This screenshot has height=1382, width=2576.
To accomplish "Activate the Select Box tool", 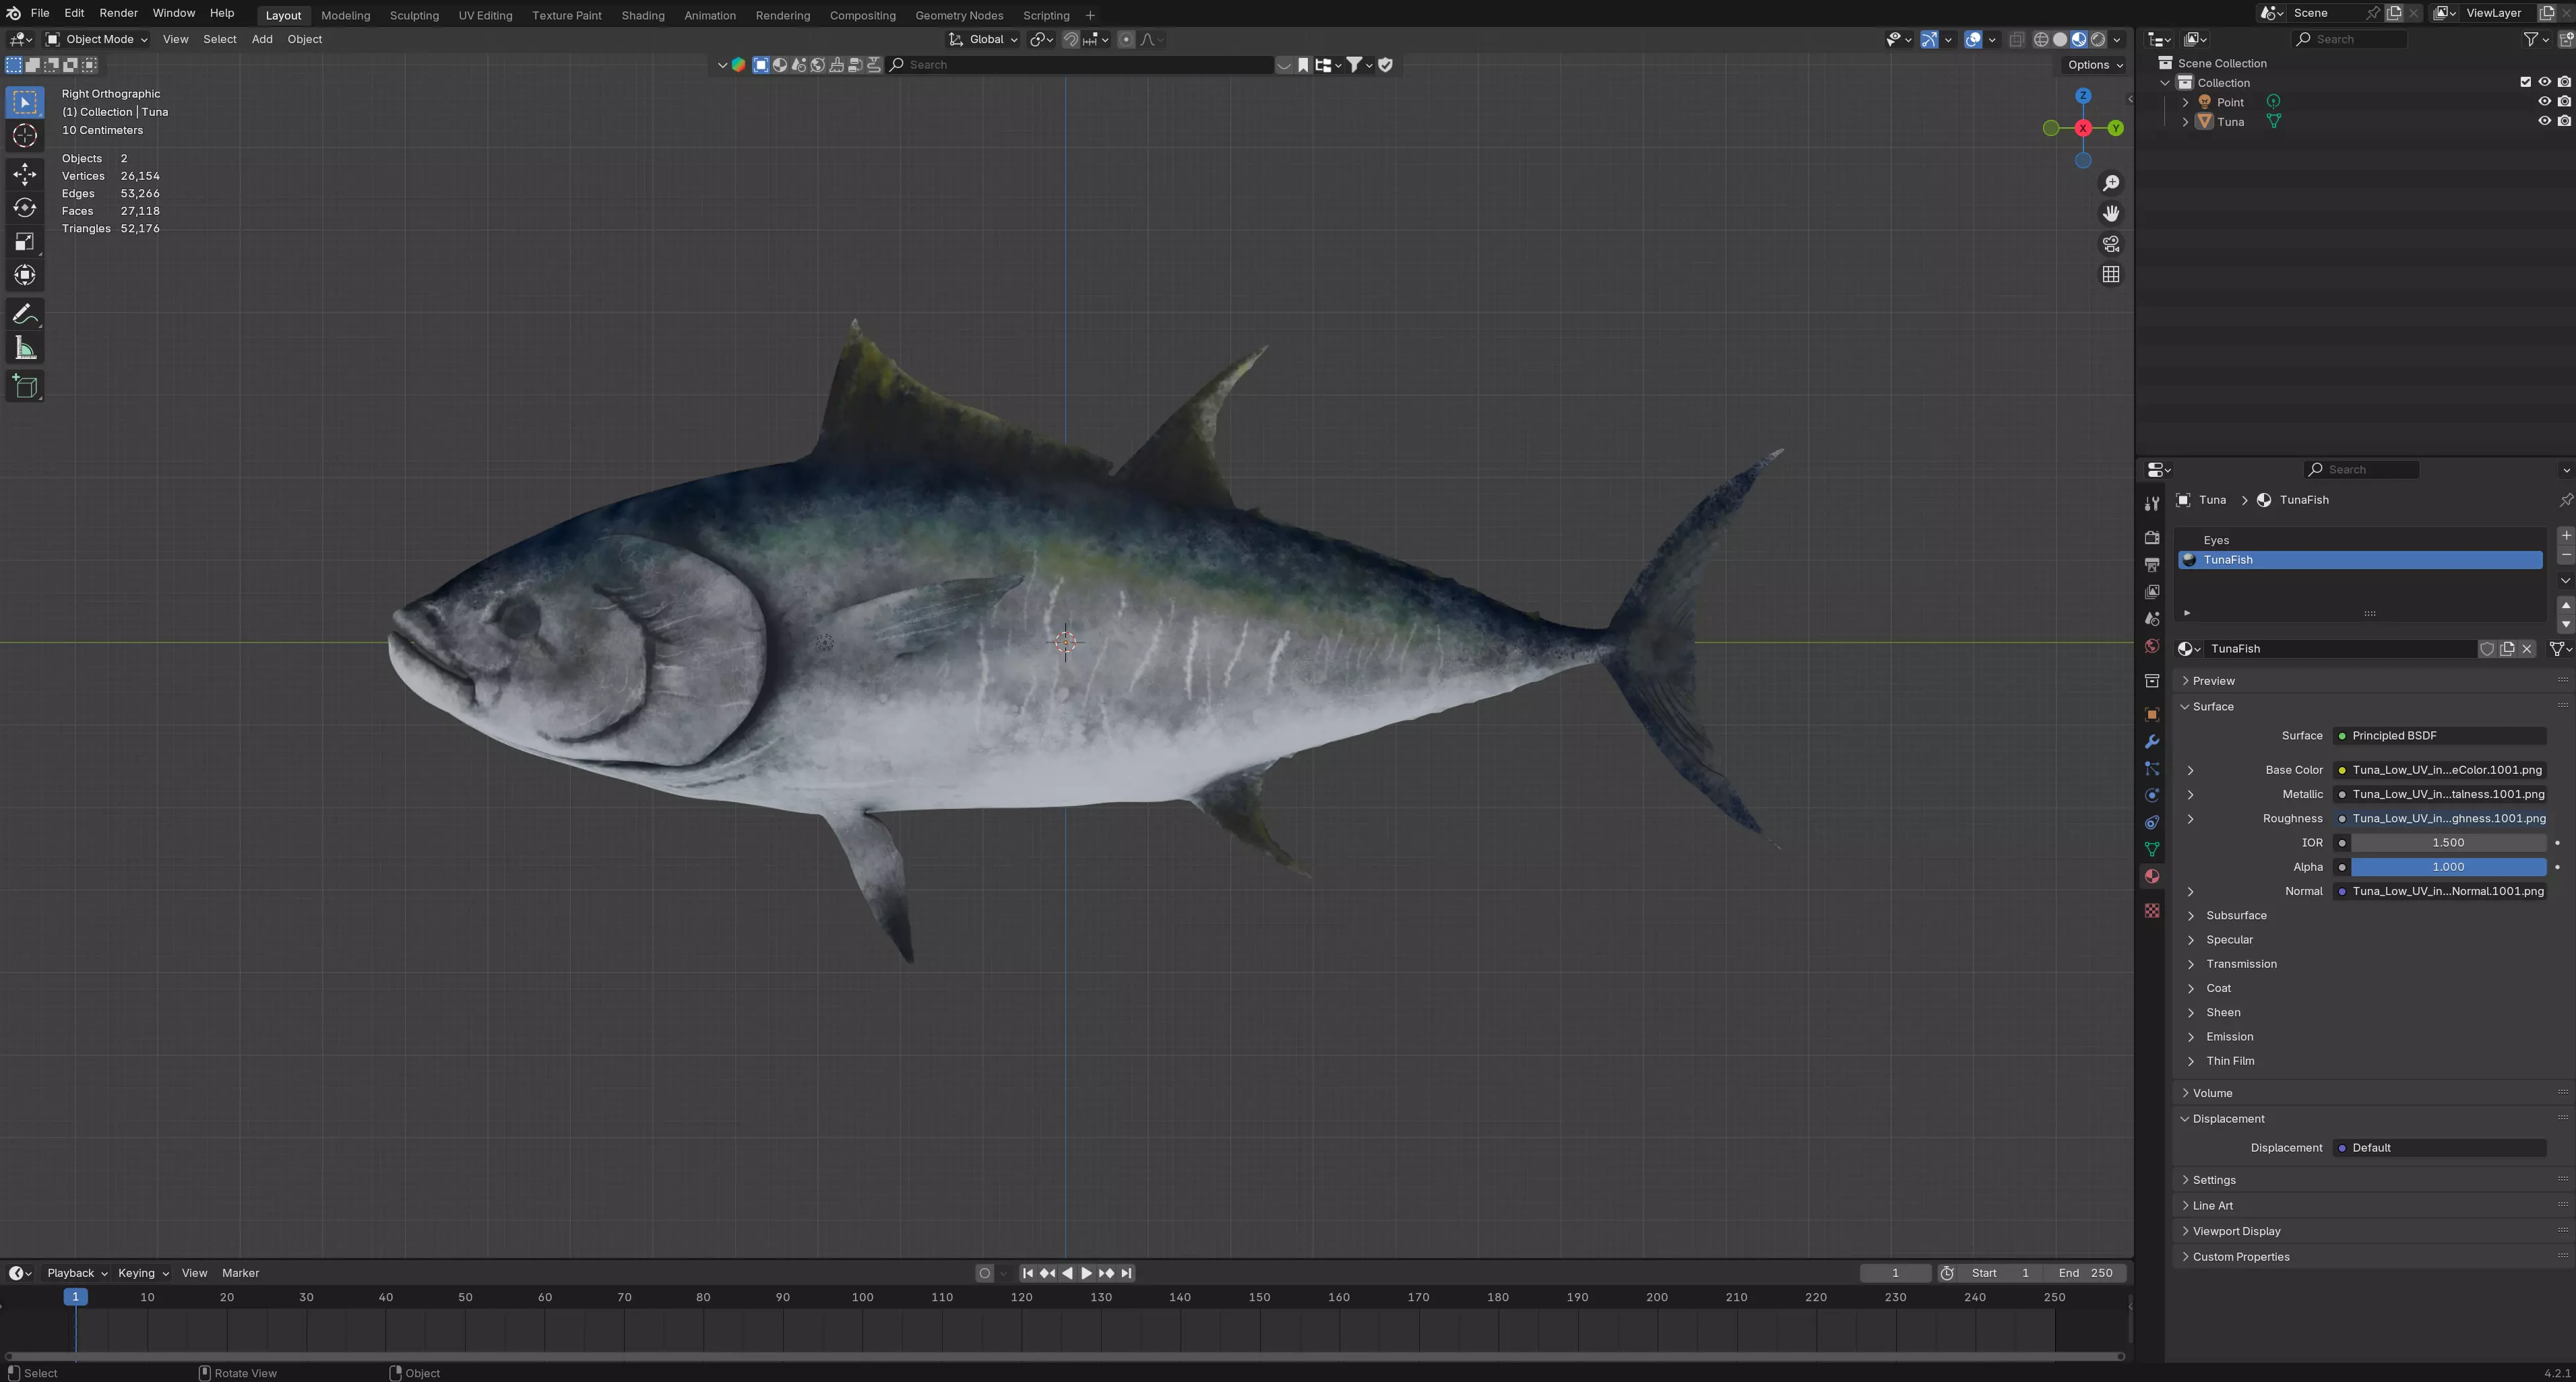I will (25, 102).
